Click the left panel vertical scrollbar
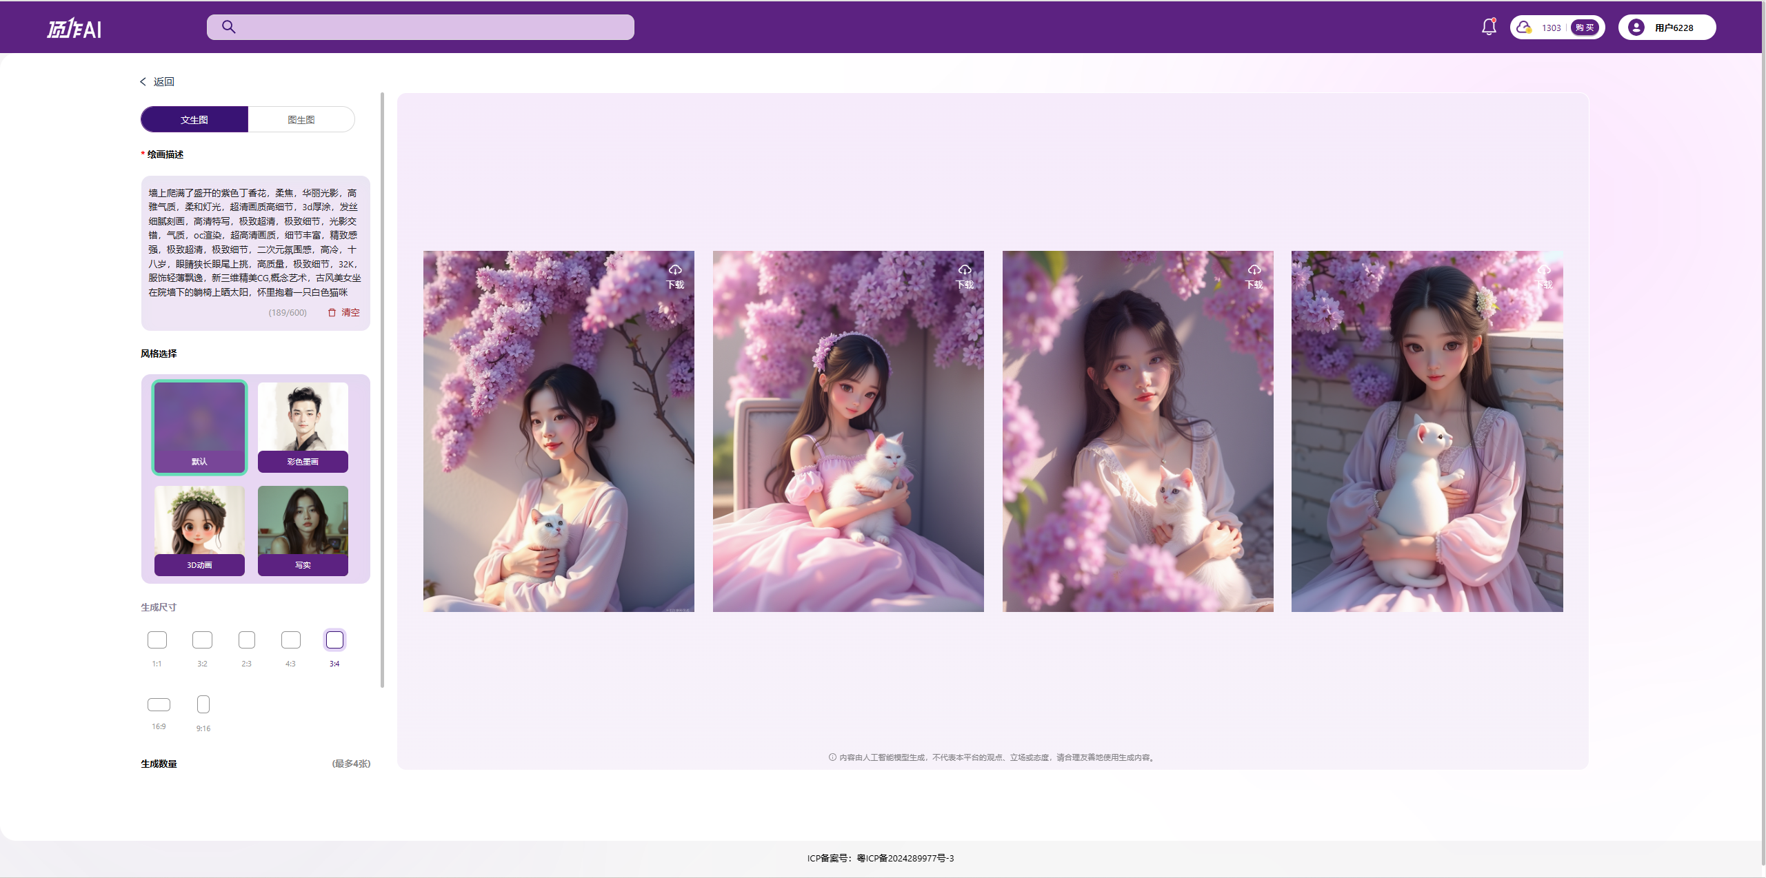 click(382, 389)
